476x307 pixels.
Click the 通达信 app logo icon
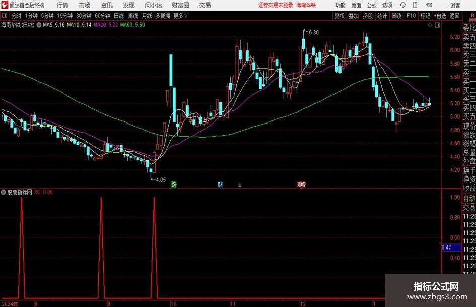click(5, 5)
